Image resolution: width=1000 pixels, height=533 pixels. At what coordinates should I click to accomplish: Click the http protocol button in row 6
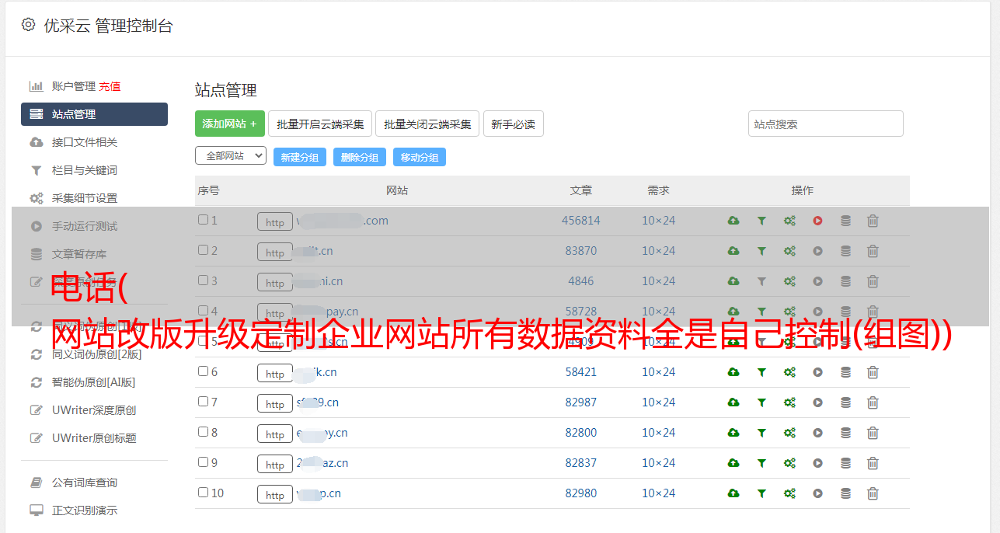coord(275,374)
